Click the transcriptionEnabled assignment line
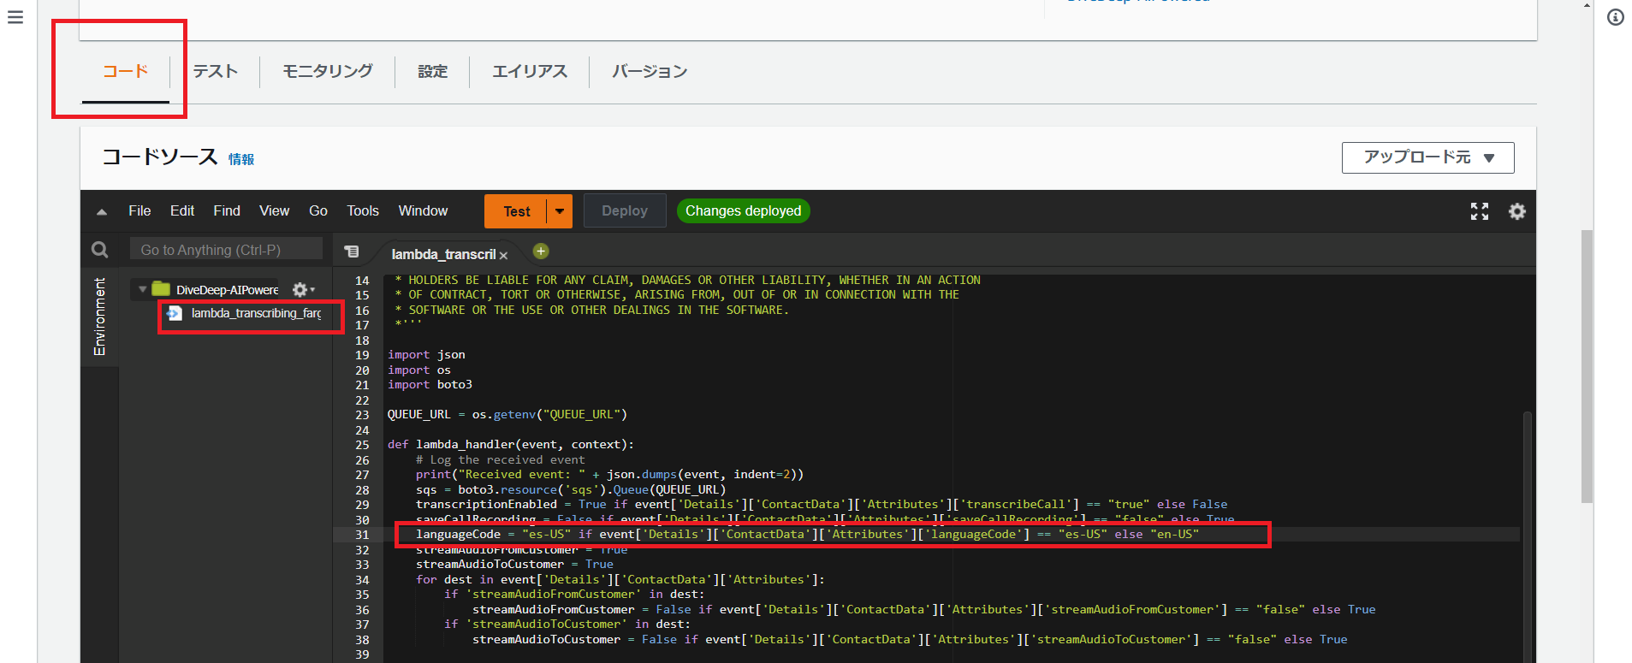The width and height of the screenshot is (1632, 663). (x=822, y=505)
